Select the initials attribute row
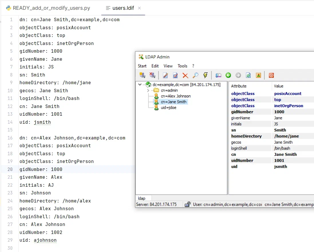314x252 pixels. [272, 124]
